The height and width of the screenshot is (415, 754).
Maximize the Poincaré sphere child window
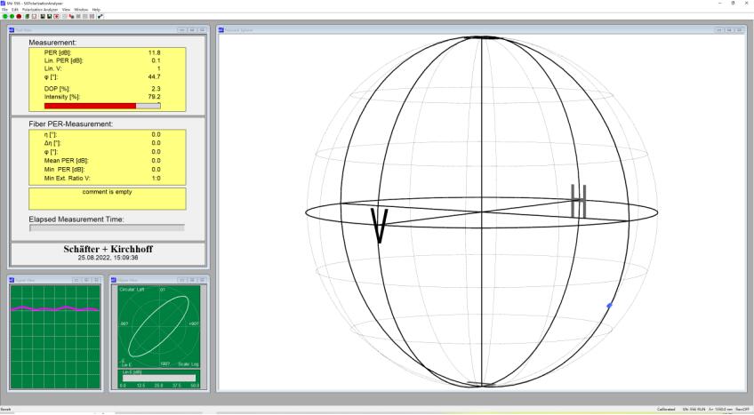pos(729,31)
